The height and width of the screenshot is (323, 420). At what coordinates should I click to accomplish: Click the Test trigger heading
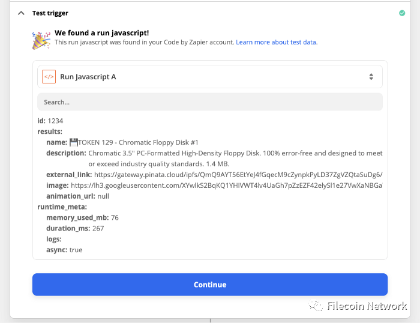tap(50, 13)
